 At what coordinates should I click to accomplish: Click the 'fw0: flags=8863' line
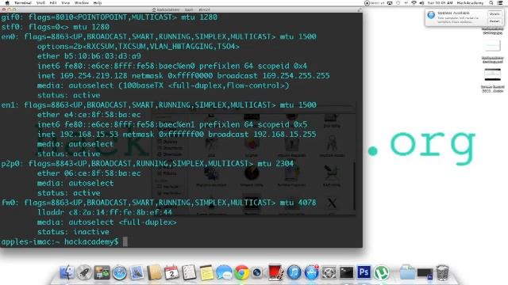pyautogui.click(x=159, y=203)
